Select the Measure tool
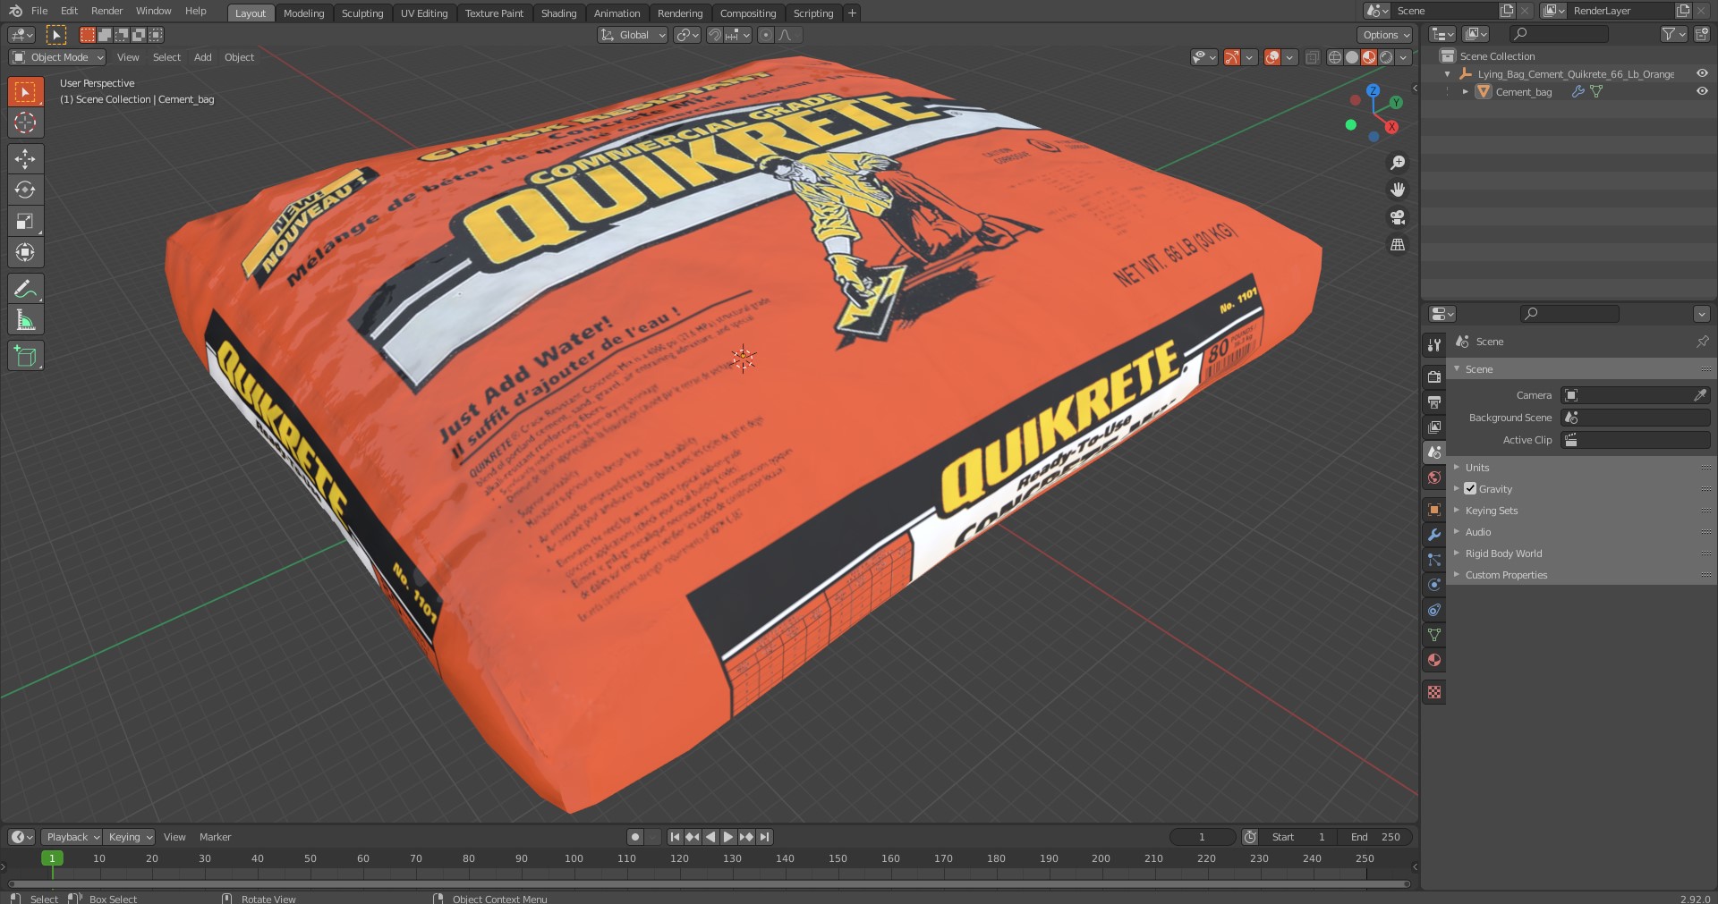Image resolution: width=1718 pixels, height=904 pixels. point(25,320)
